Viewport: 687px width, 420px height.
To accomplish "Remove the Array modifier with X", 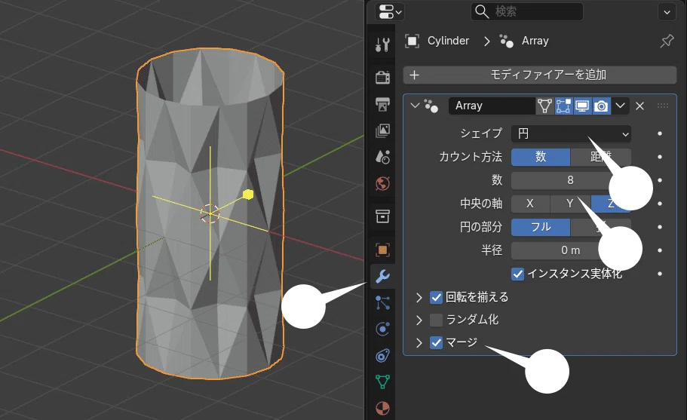I will (639, 106).
